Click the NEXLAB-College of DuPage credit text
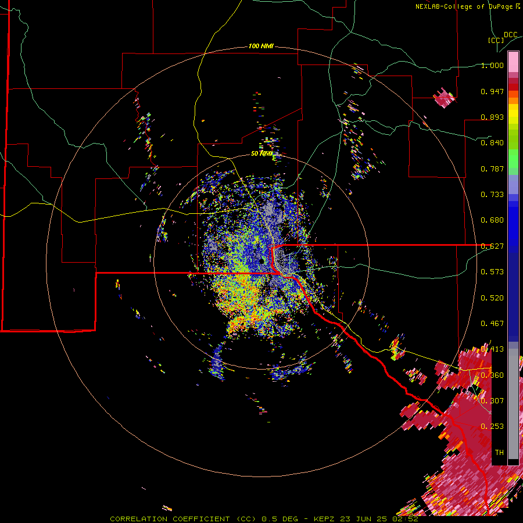The image size is (523, 523). [467, 6]
